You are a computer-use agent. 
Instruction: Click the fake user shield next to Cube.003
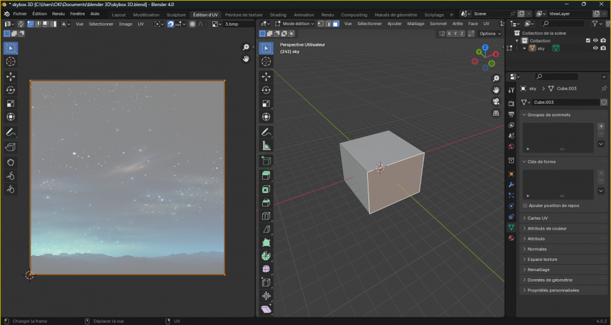click(x=604, y=103)
